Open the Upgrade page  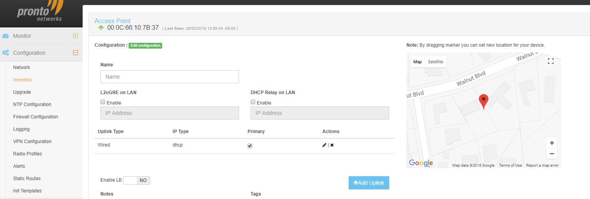click(x=22, y=92)
